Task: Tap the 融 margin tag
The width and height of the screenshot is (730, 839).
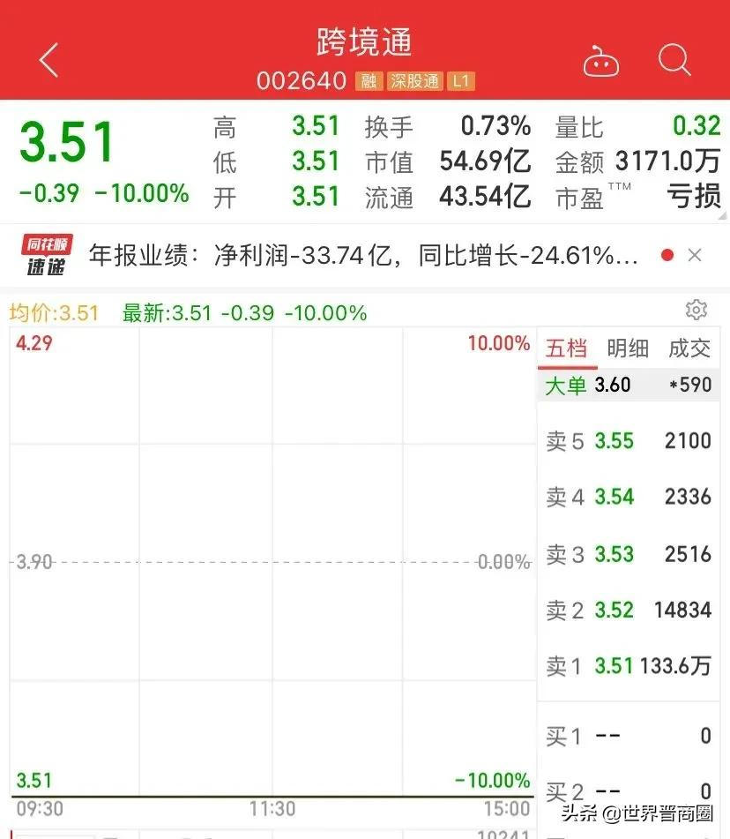Action: pos(368,81)
